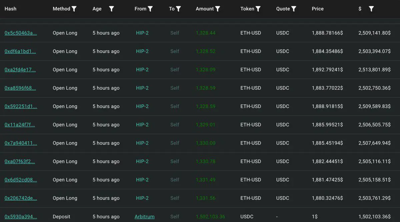Open transaction hash 0x5c50463a link
400x222 pixels.
21,33
